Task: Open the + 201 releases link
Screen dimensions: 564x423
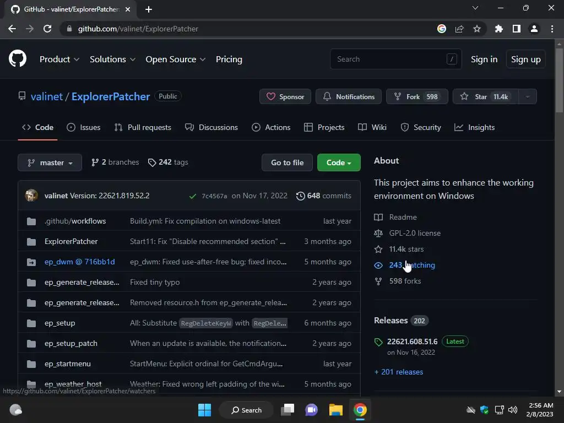Action: [x=399, y=372]
